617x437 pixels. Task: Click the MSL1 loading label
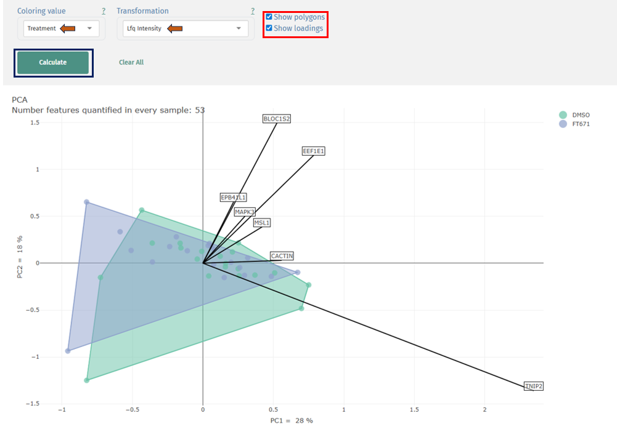point(261,222)
